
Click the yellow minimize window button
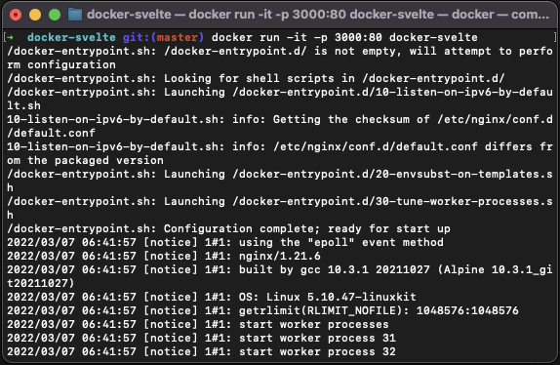pos(35,15)
